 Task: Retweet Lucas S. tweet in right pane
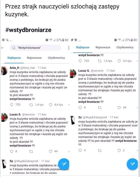[x=100, y=108]
